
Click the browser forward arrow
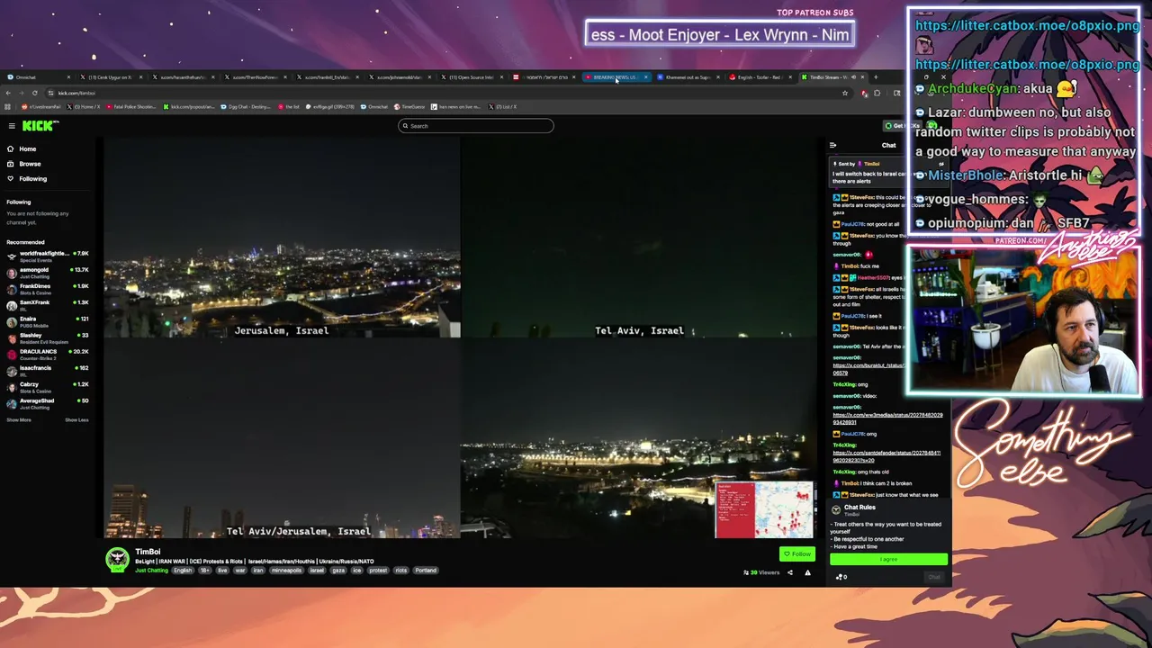[22, 93]
